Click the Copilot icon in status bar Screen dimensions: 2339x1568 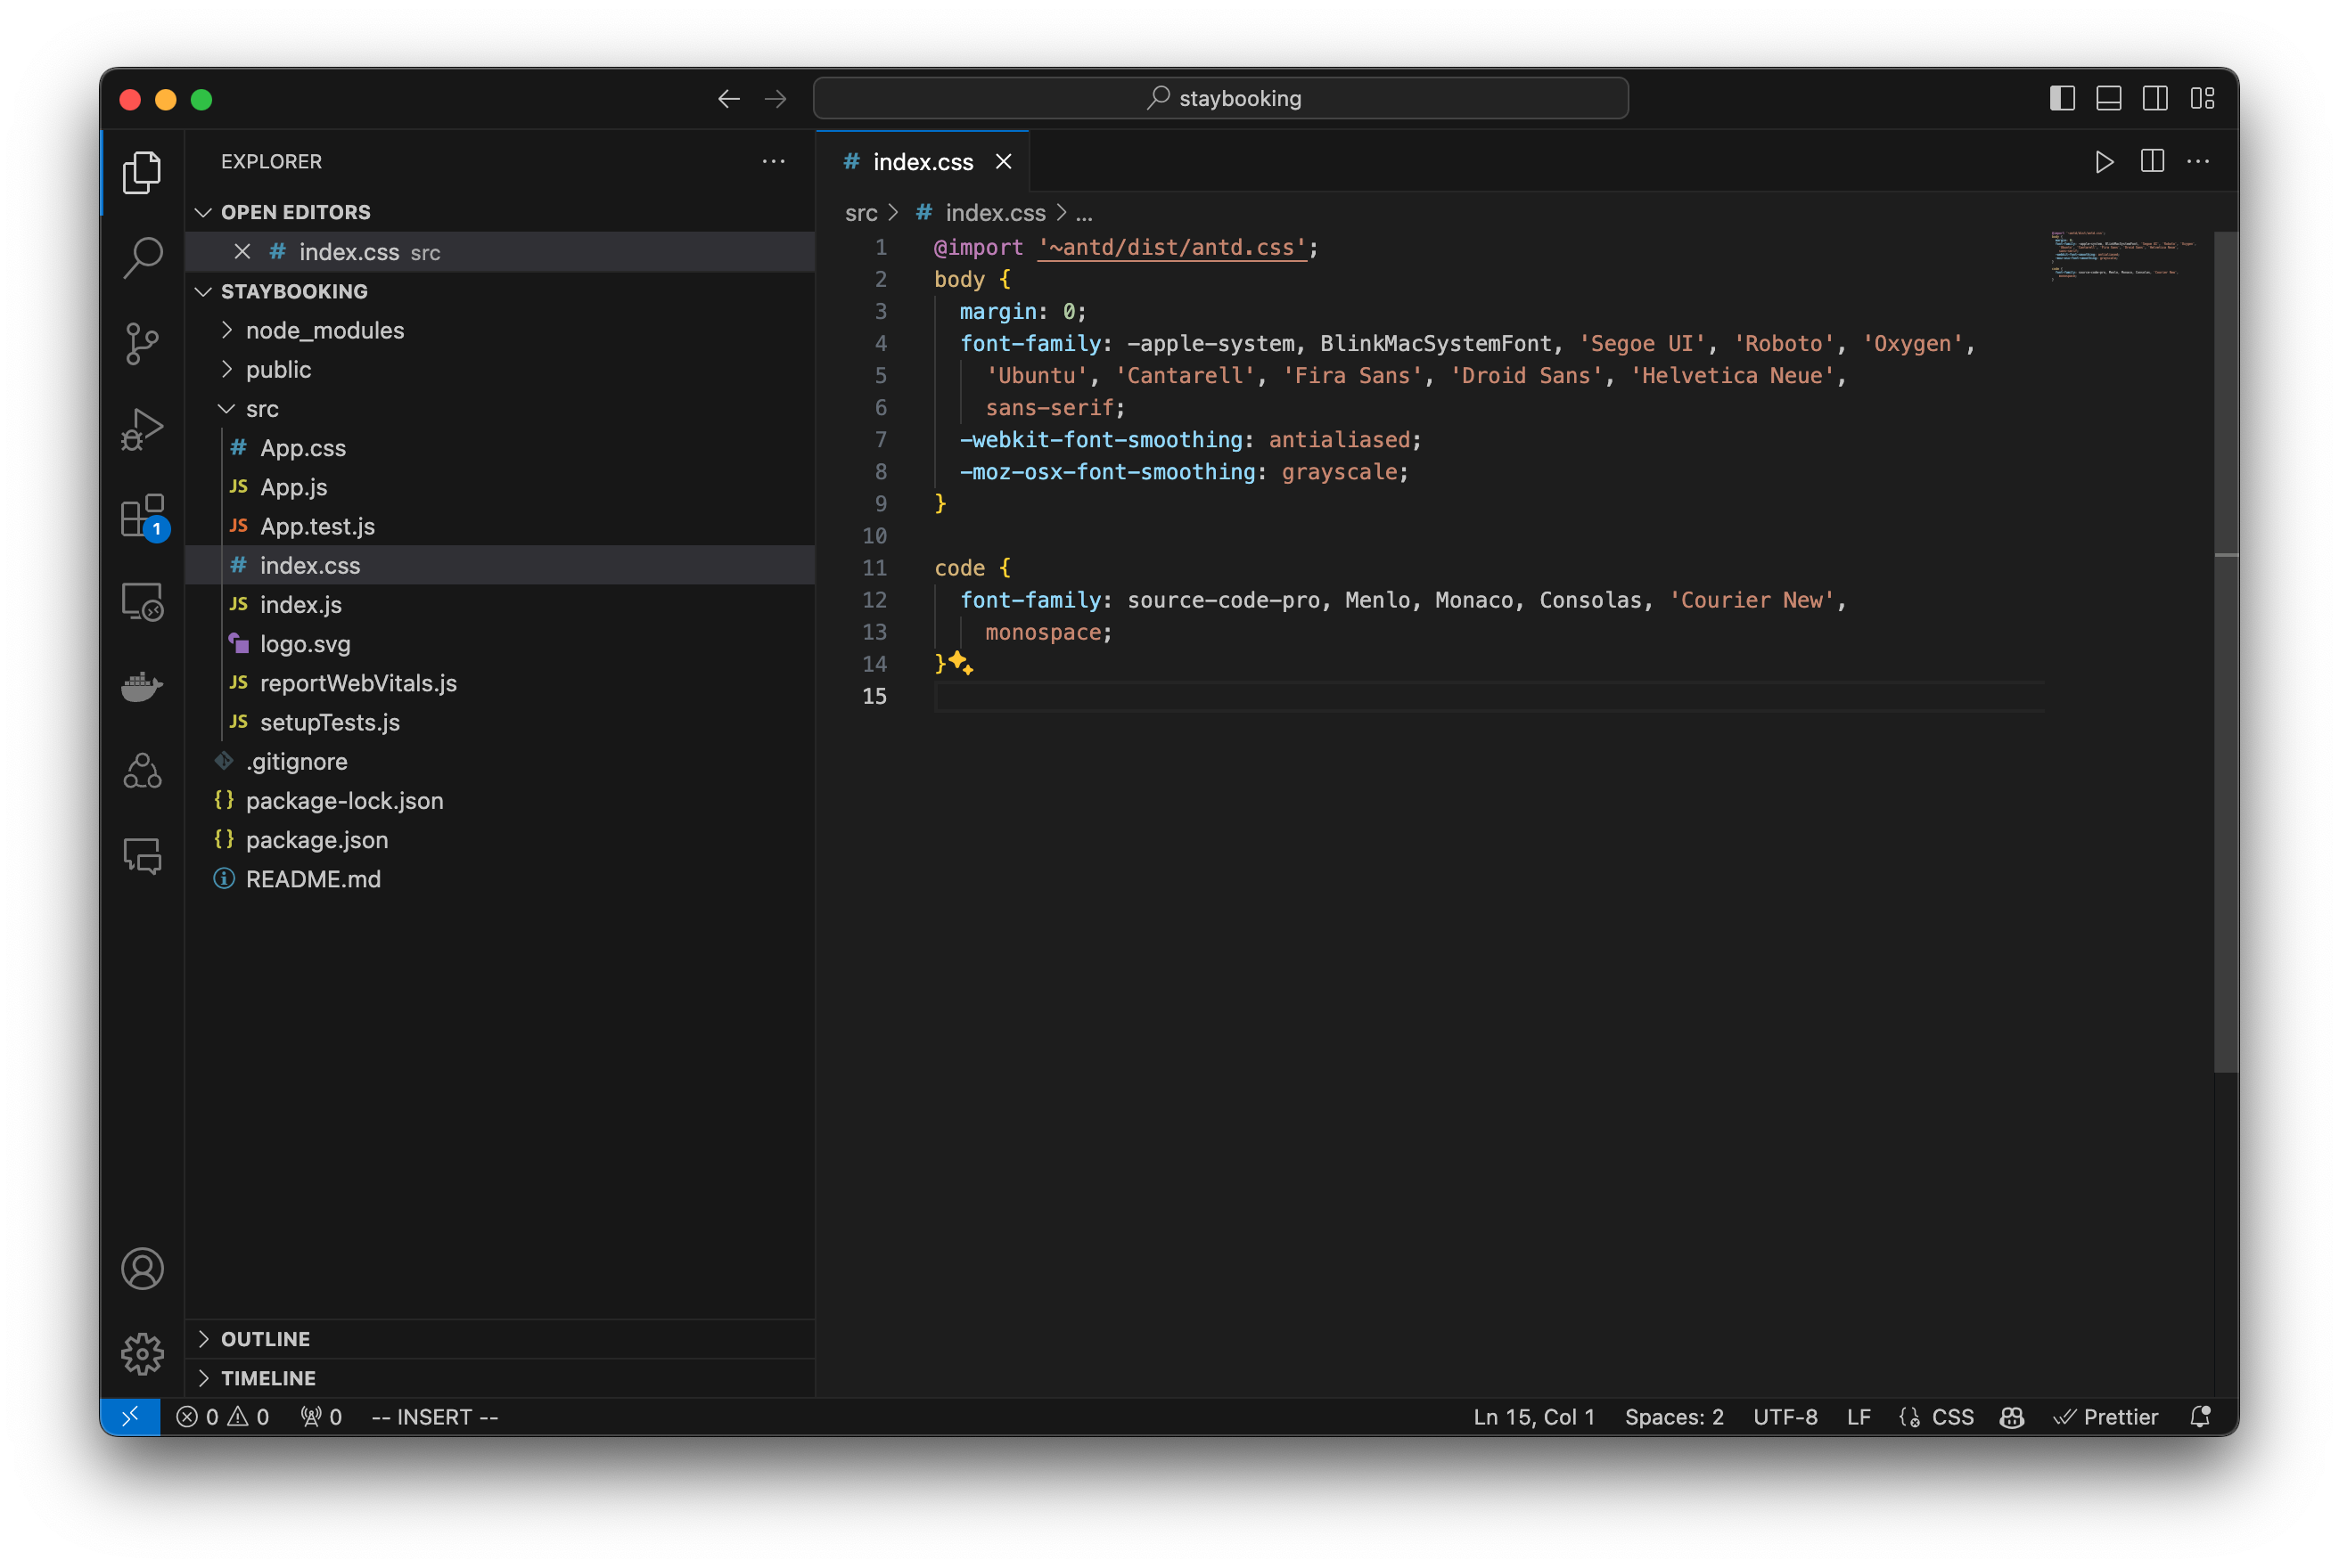click(x=2012, y=1416)
